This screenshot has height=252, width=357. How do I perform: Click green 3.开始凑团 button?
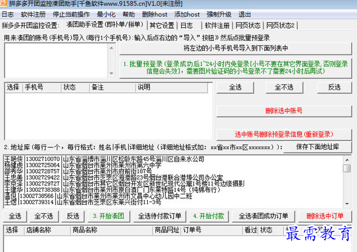pyautogui.click(x=109, y=216)
